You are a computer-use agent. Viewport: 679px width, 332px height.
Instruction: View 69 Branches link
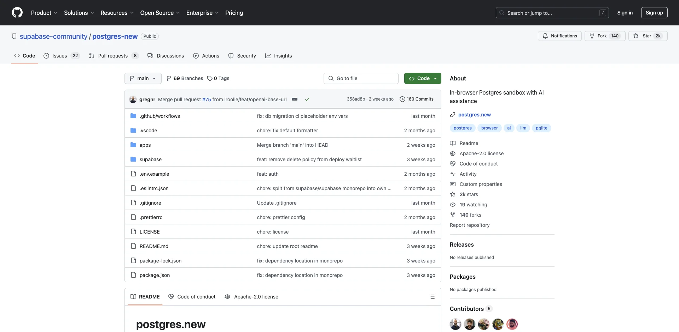tap(185, 78)
